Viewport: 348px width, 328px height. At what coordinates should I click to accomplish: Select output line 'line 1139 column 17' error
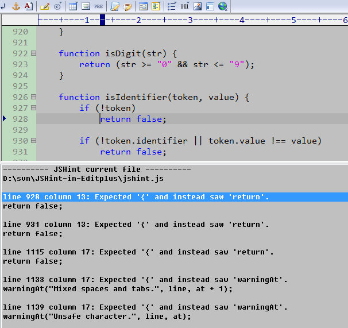(145, 307)
